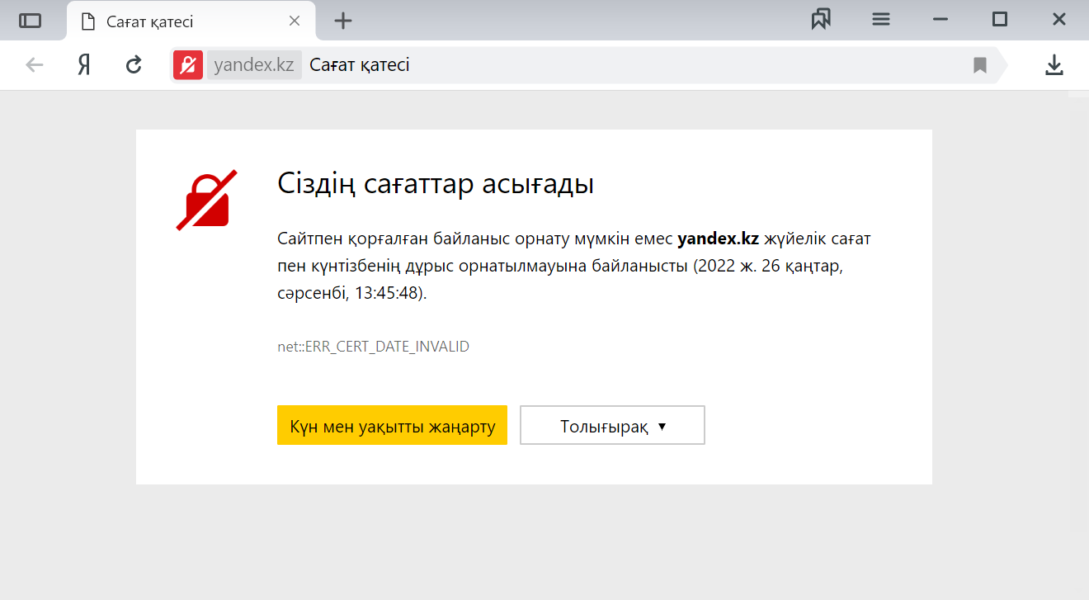Maximize the browser window

pos(1000,20)
